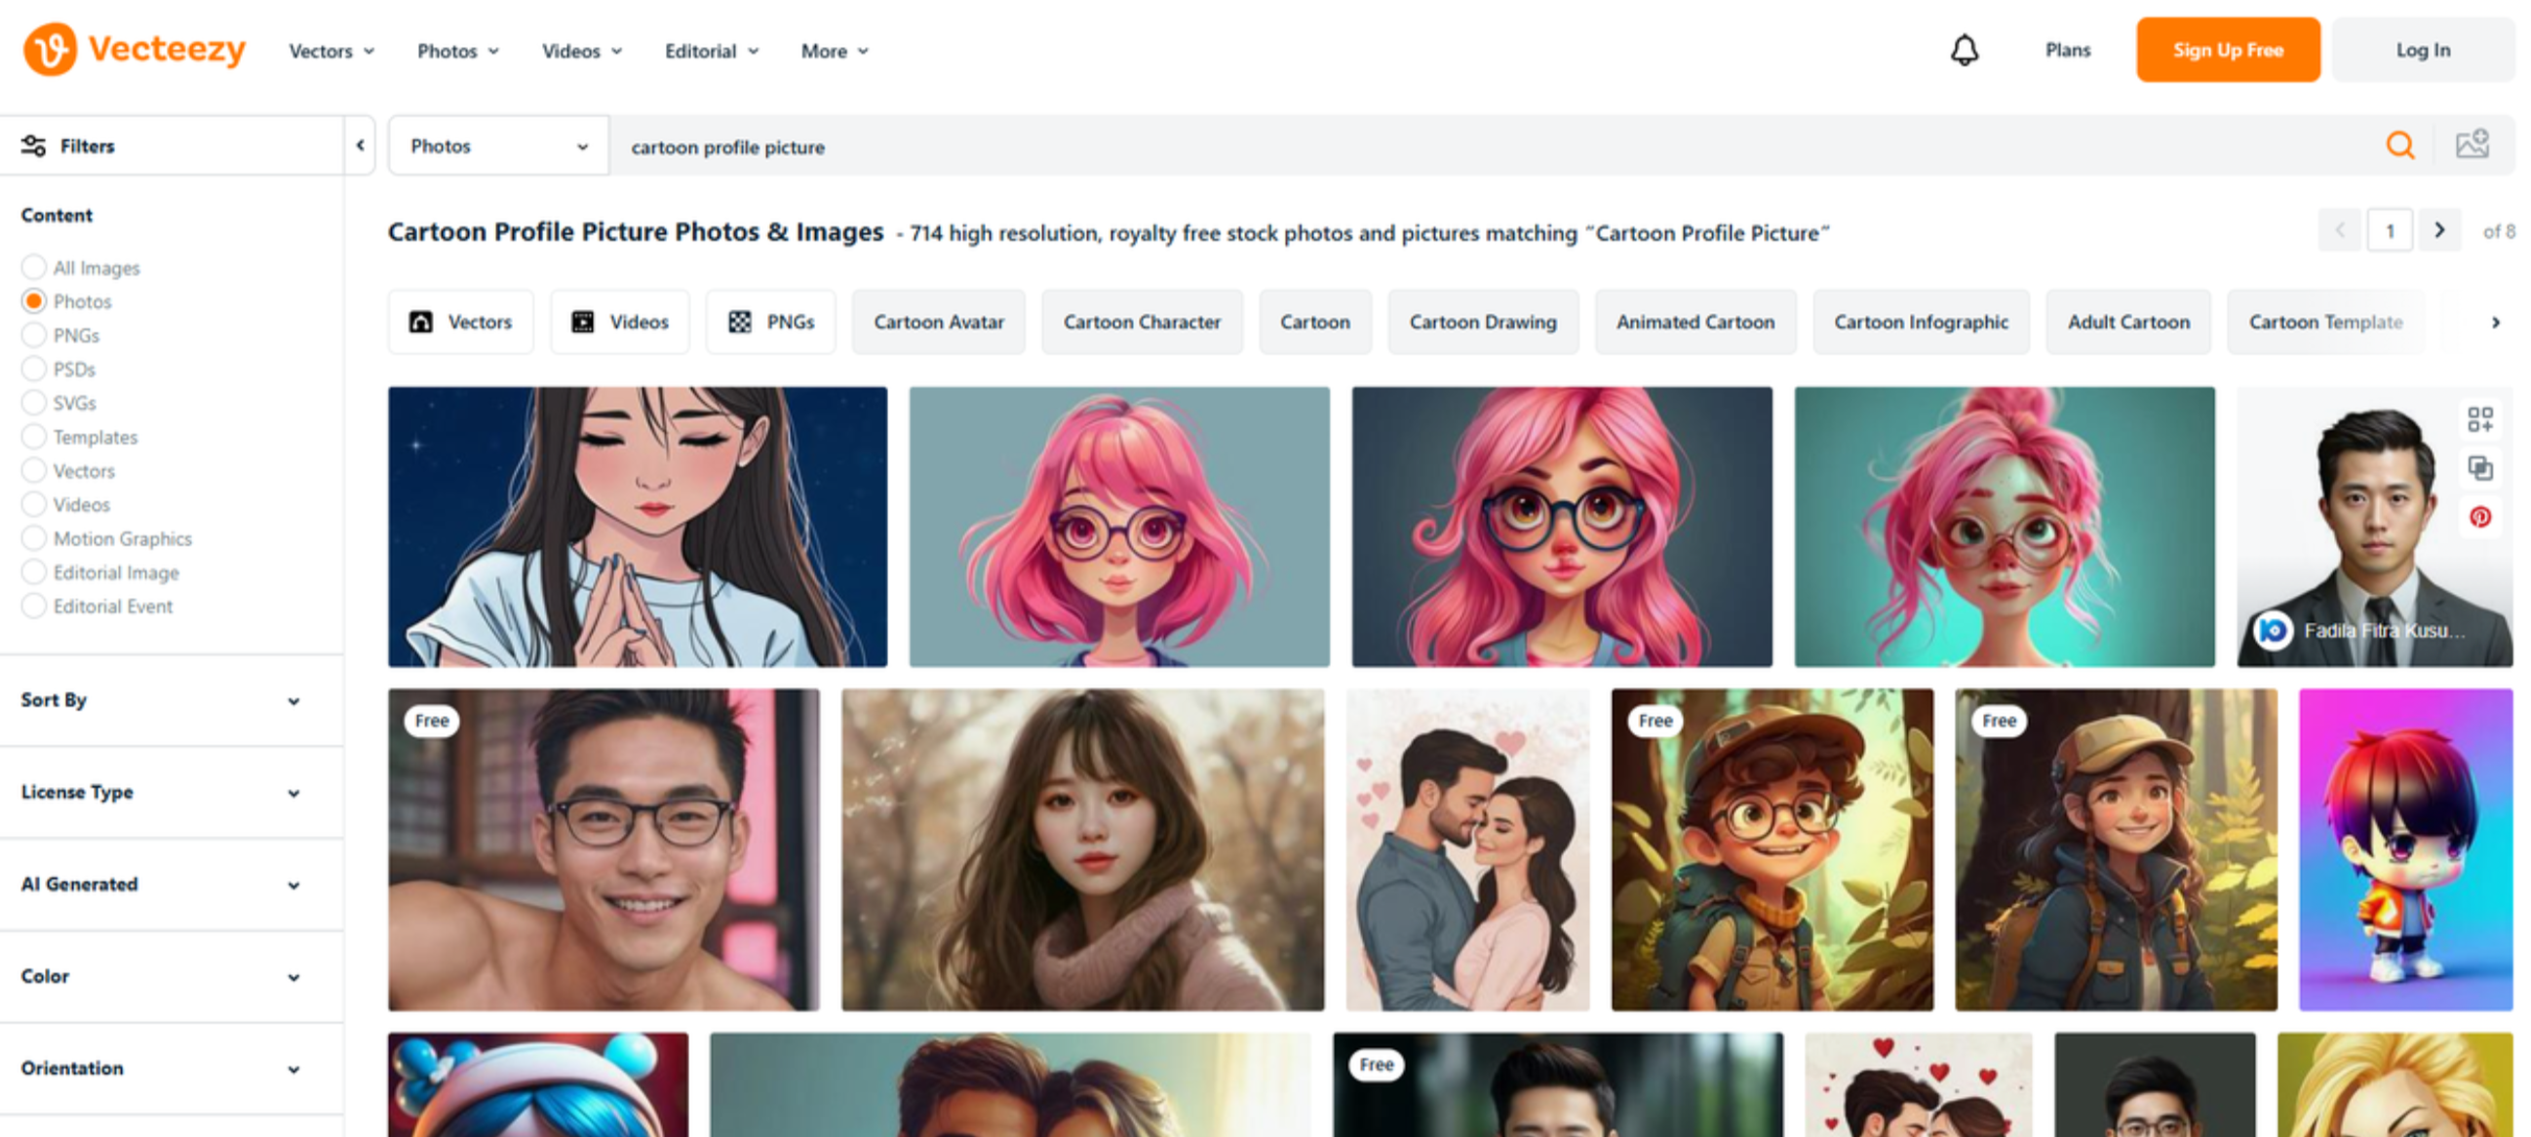Collapse the filters sidebar arrow
This screenshot has width=2531, height=1137.
(x=360, y=145)
